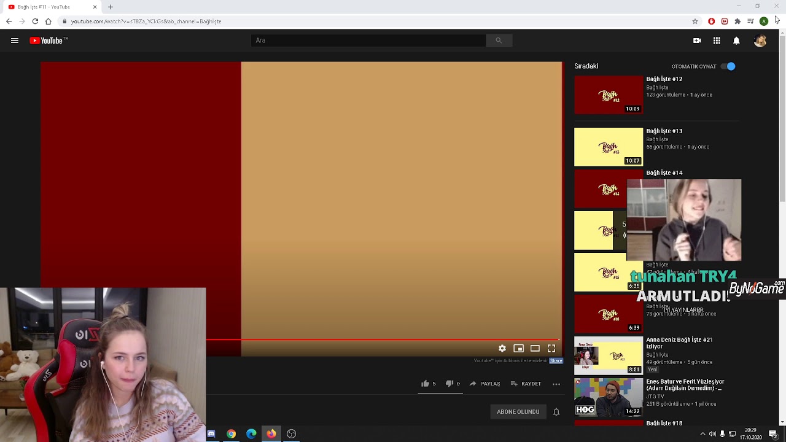Open the red fast-forward extension icon
Viewport: 786px width, 442px height.
pyautogui.click(x=725, y=21)
